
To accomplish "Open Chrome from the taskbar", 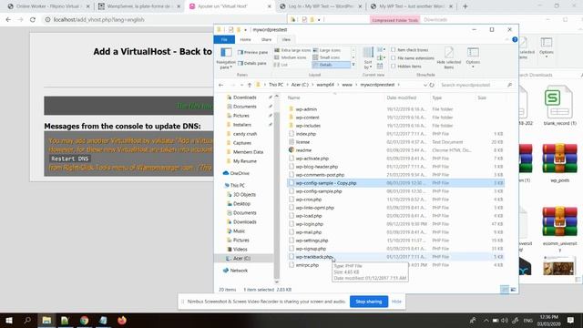I will (85, 320).
